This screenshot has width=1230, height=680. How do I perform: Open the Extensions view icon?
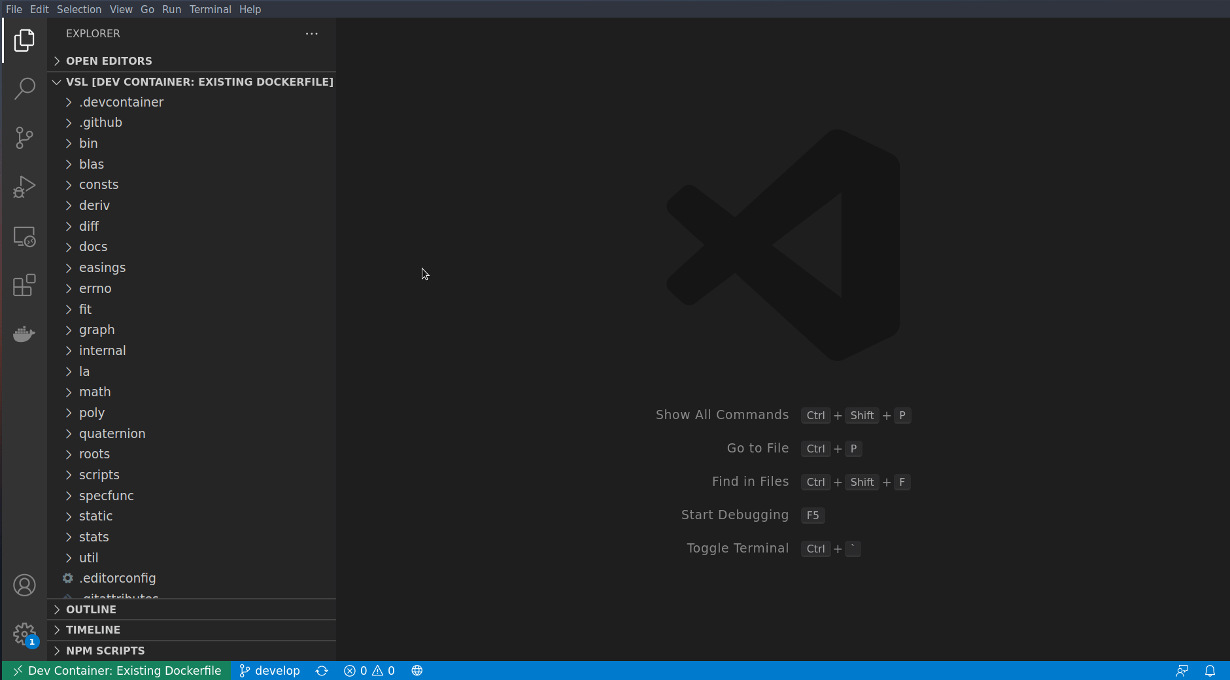(24, 285)
